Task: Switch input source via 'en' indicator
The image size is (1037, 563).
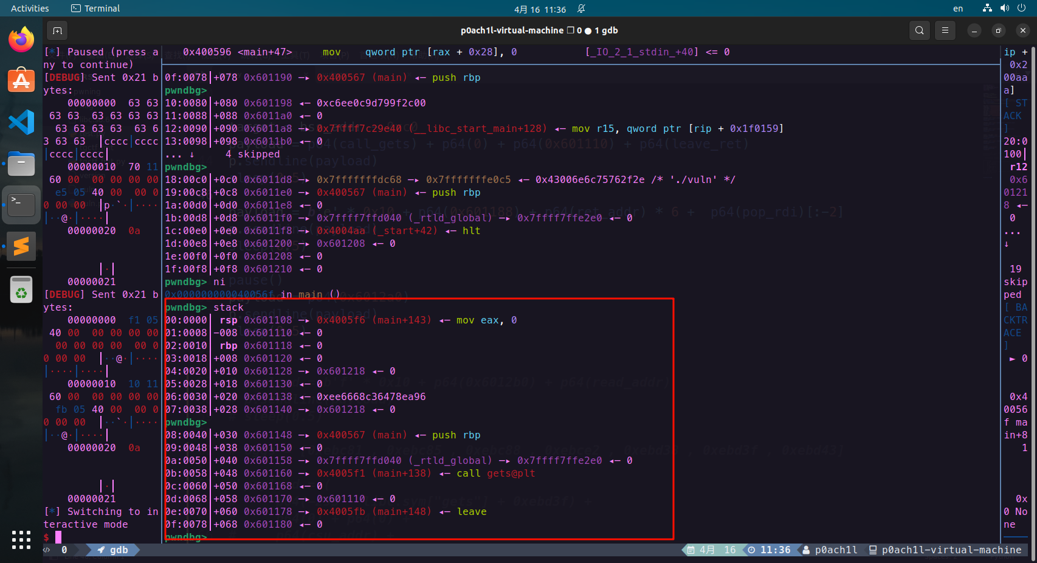Action: pyautogui.click(x=958, y=9)
